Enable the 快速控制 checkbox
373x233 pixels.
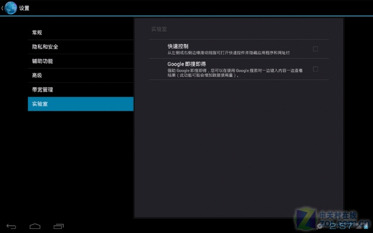click(x=315, y=49)
